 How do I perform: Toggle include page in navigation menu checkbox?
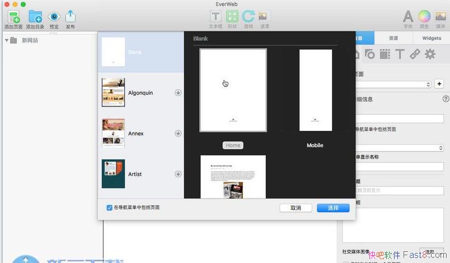pos(109,208)
